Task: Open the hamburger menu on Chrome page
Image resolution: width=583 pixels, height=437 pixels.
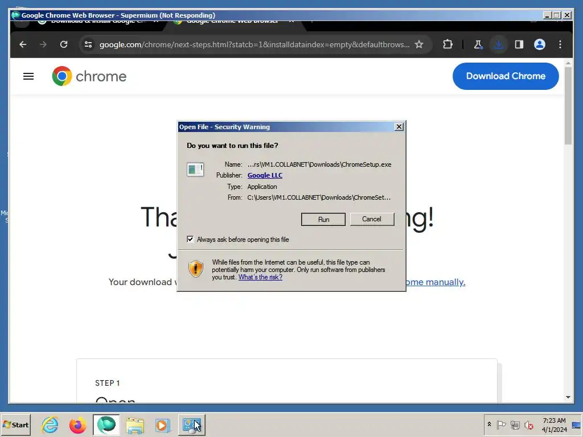Action: pyautogui.click(x=28, y=76)
